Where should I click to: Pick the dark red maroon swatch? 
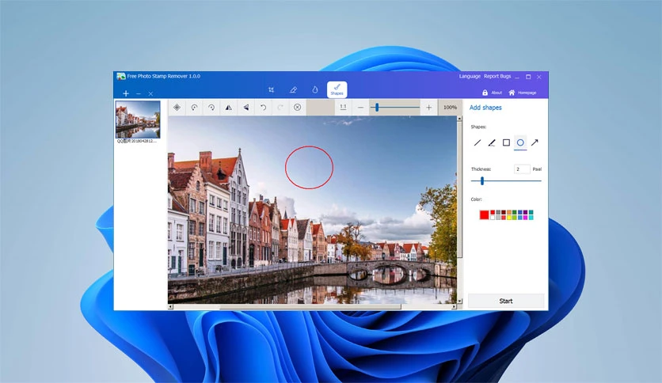pos(504,212)
